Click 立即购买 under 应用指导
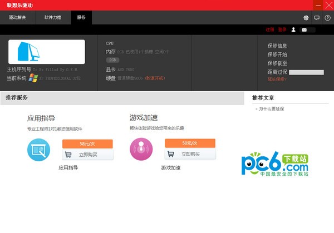 click(x=88, y=155)
